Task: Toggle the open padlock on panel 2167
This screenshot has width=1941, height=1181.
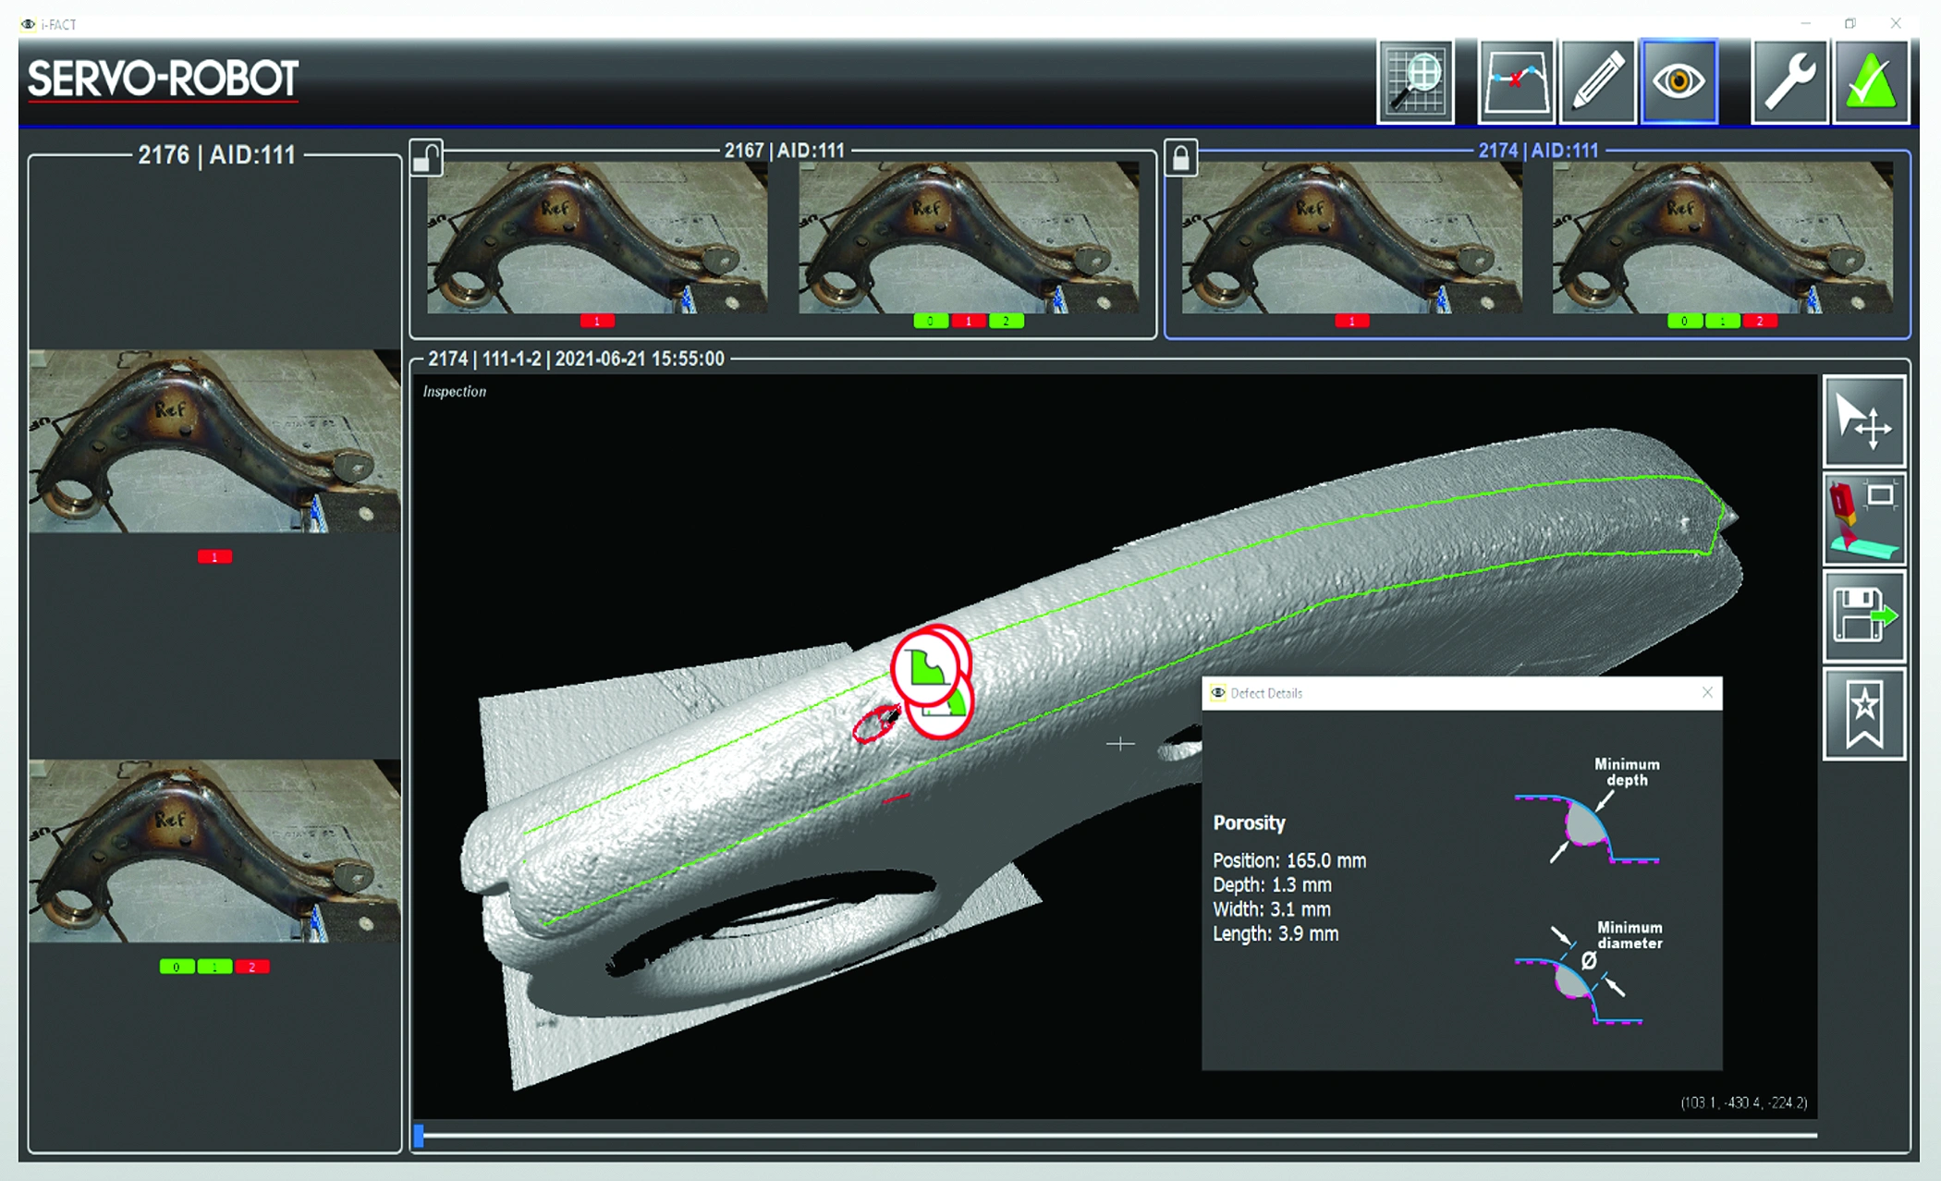Action: (427, 157)
